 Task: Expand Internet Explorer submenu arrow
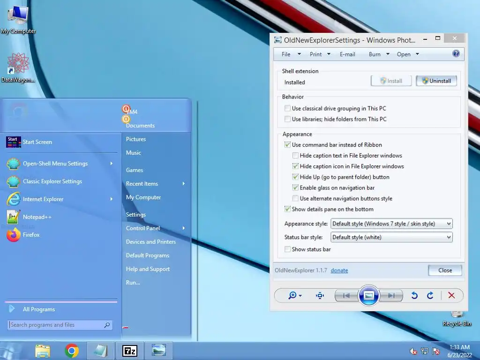click(112, 199)
